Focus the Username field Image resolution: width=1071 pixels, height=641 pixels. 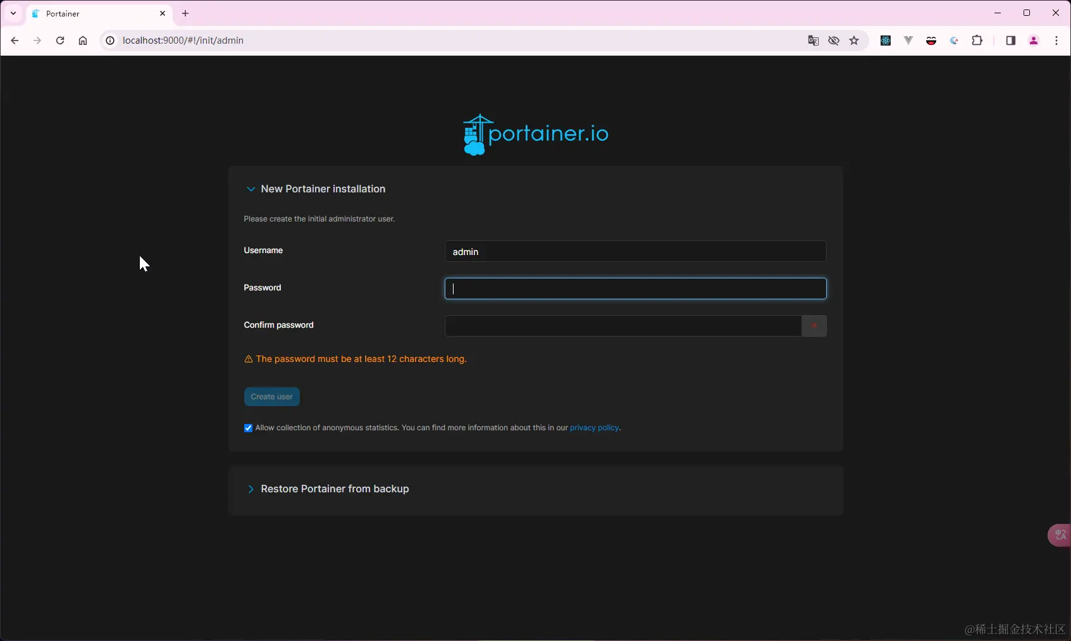636,251
